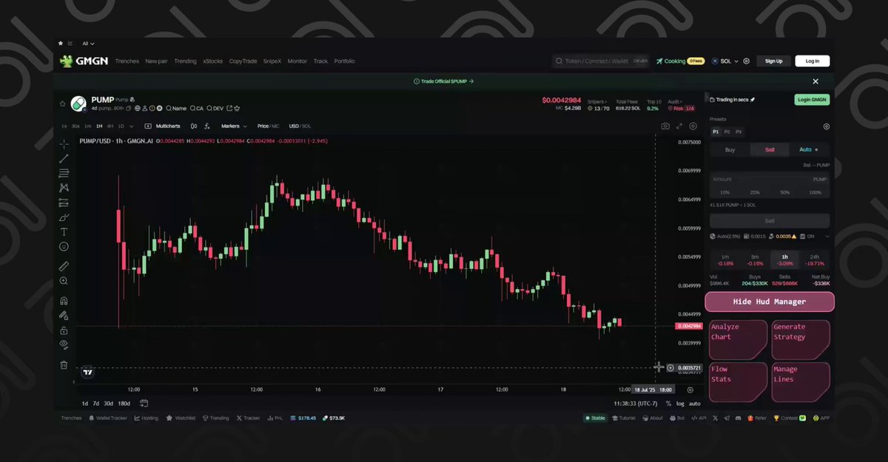Click the Sign Up button
888x462 pixels.
click(774, 61)
